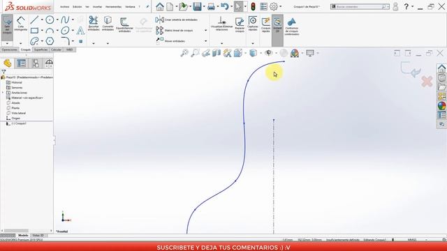Viewport: 447px width, 251px height.
Task: Open the Options gear icon
Action: pos(274,6)
